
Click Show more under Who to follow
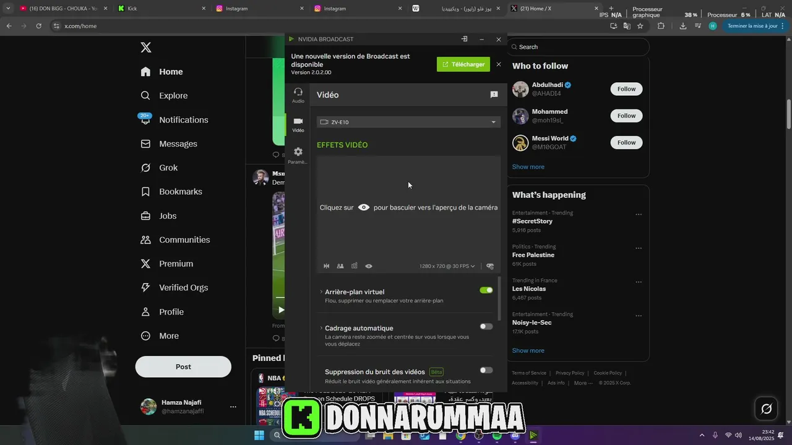click(x=528, y=167)
